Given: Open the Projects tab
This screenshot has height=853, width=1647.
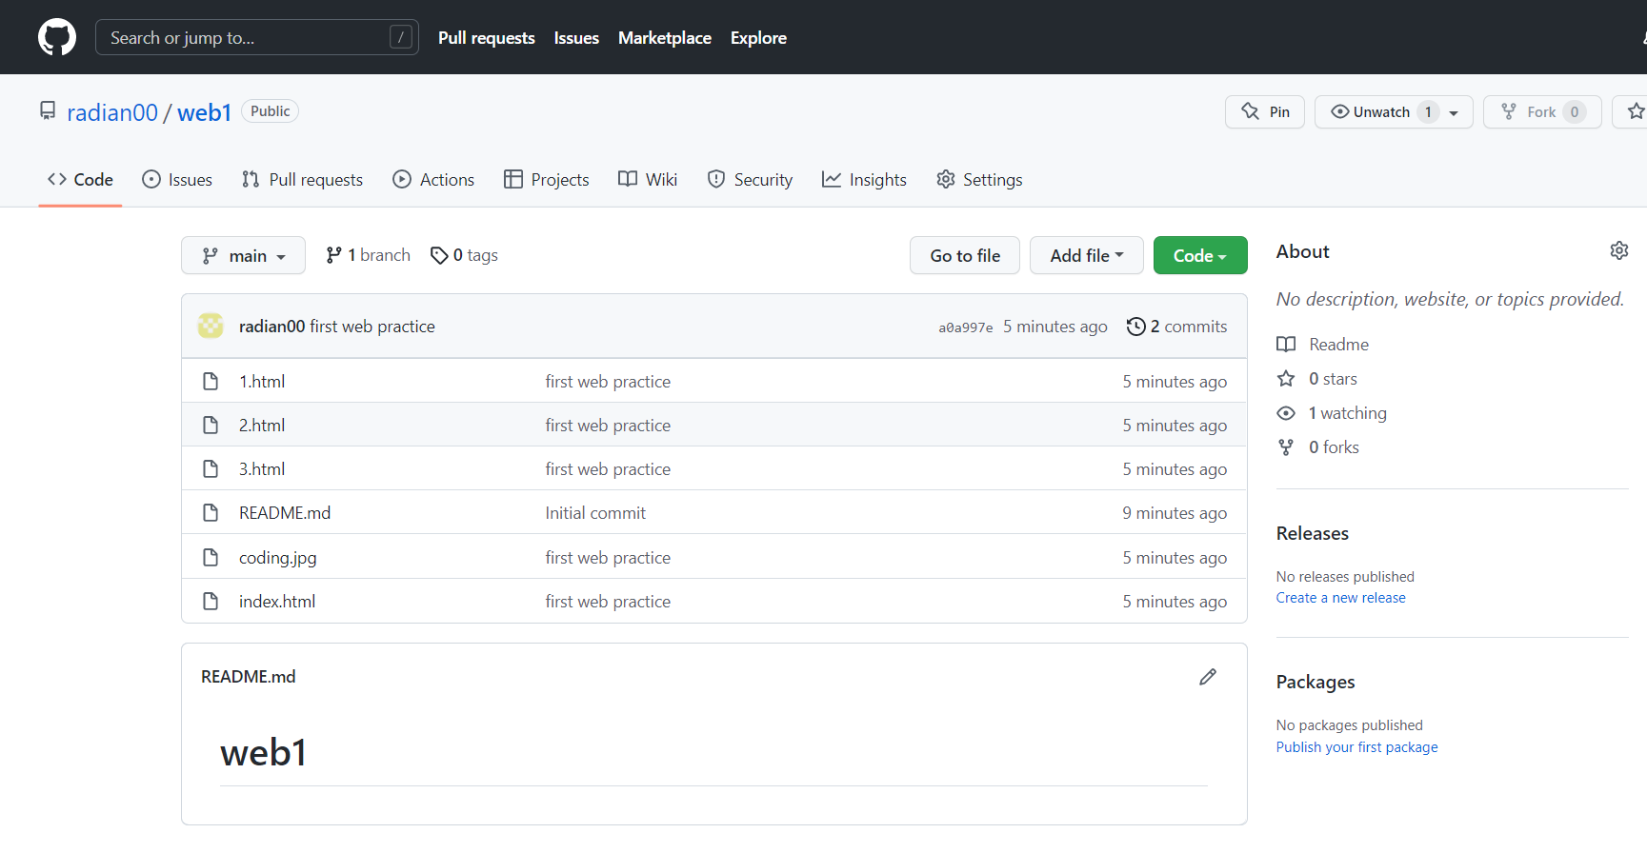Looking at the screenshot, I should coord(547,179).
